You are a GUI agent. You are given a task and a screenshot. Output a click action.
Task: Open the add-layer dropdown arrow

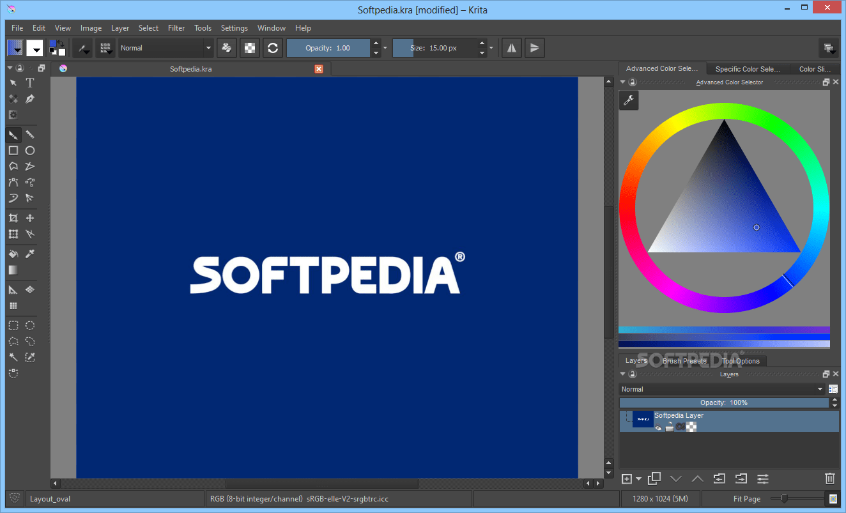tap(638, 478)
